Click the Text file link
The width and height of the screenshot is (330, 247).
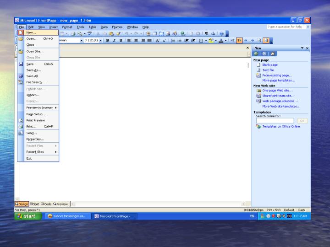(268, 70)
